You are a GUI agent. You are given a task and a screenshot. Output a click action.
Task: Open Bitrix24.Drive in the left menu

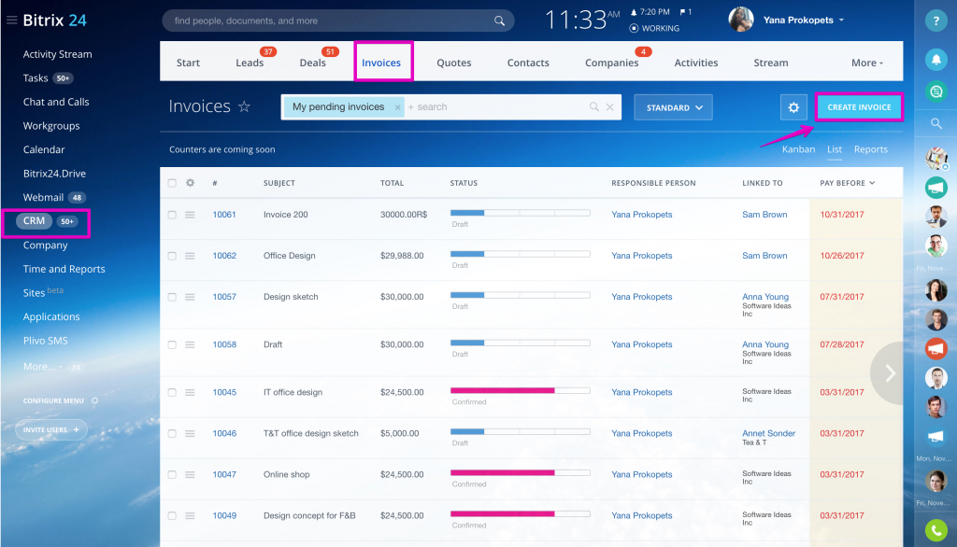[54, 174]
